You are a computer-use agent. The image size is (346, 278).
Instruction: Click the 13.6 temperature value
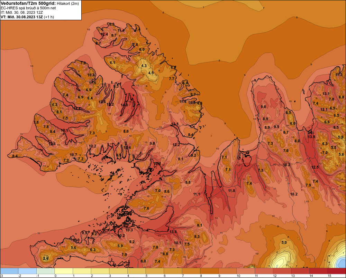point(173,232)
